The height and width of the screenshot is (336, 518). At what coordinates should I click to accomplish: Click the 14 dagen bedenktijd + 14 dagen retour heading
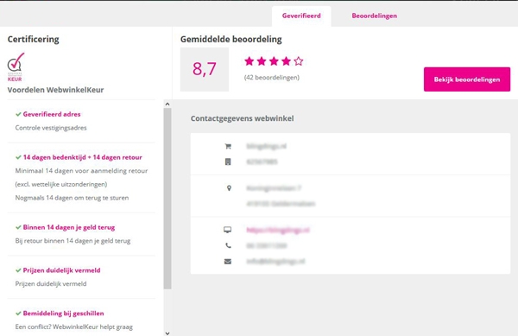tap(83, 157)
